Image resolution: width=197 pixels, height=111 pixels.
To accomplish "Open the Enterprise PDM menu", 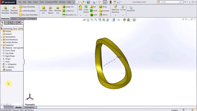I will click(51, 2).
